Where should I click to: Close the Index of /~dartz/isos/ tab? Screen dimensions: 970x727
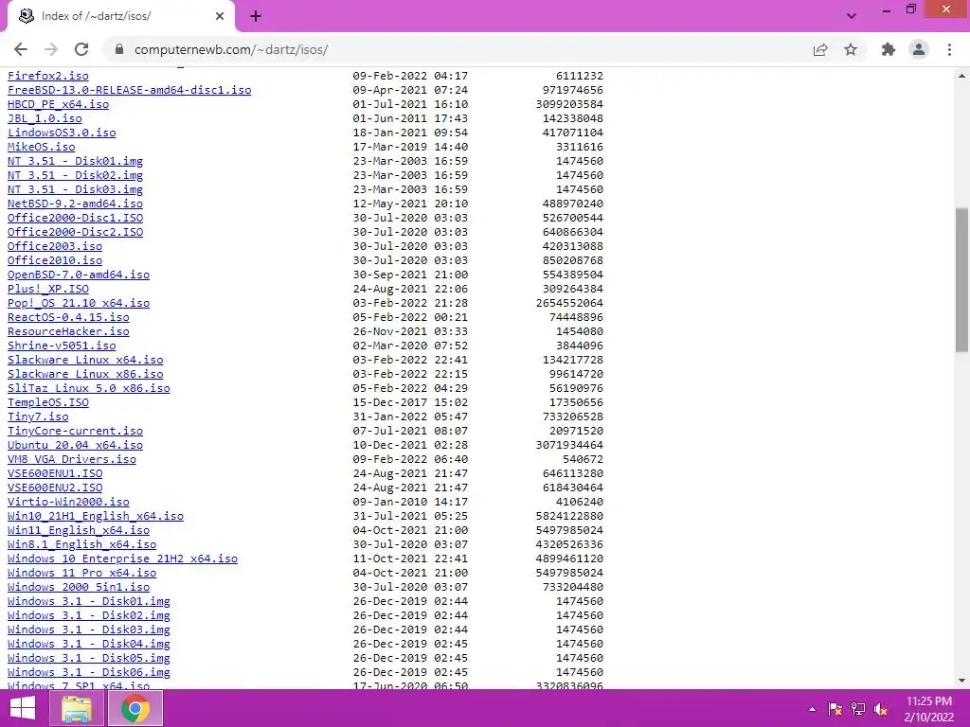coord(220,16)
